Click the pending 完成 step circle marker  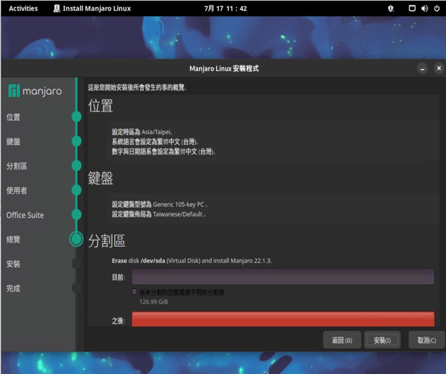click(x=77, y=288)
